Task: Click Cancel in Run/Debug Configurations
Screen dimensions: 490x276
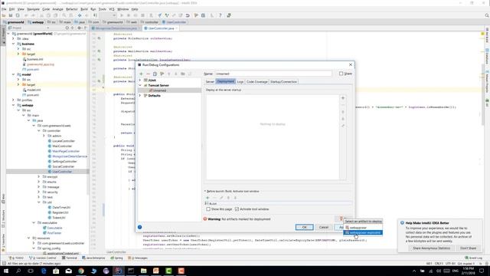Action: coord(324,227)
